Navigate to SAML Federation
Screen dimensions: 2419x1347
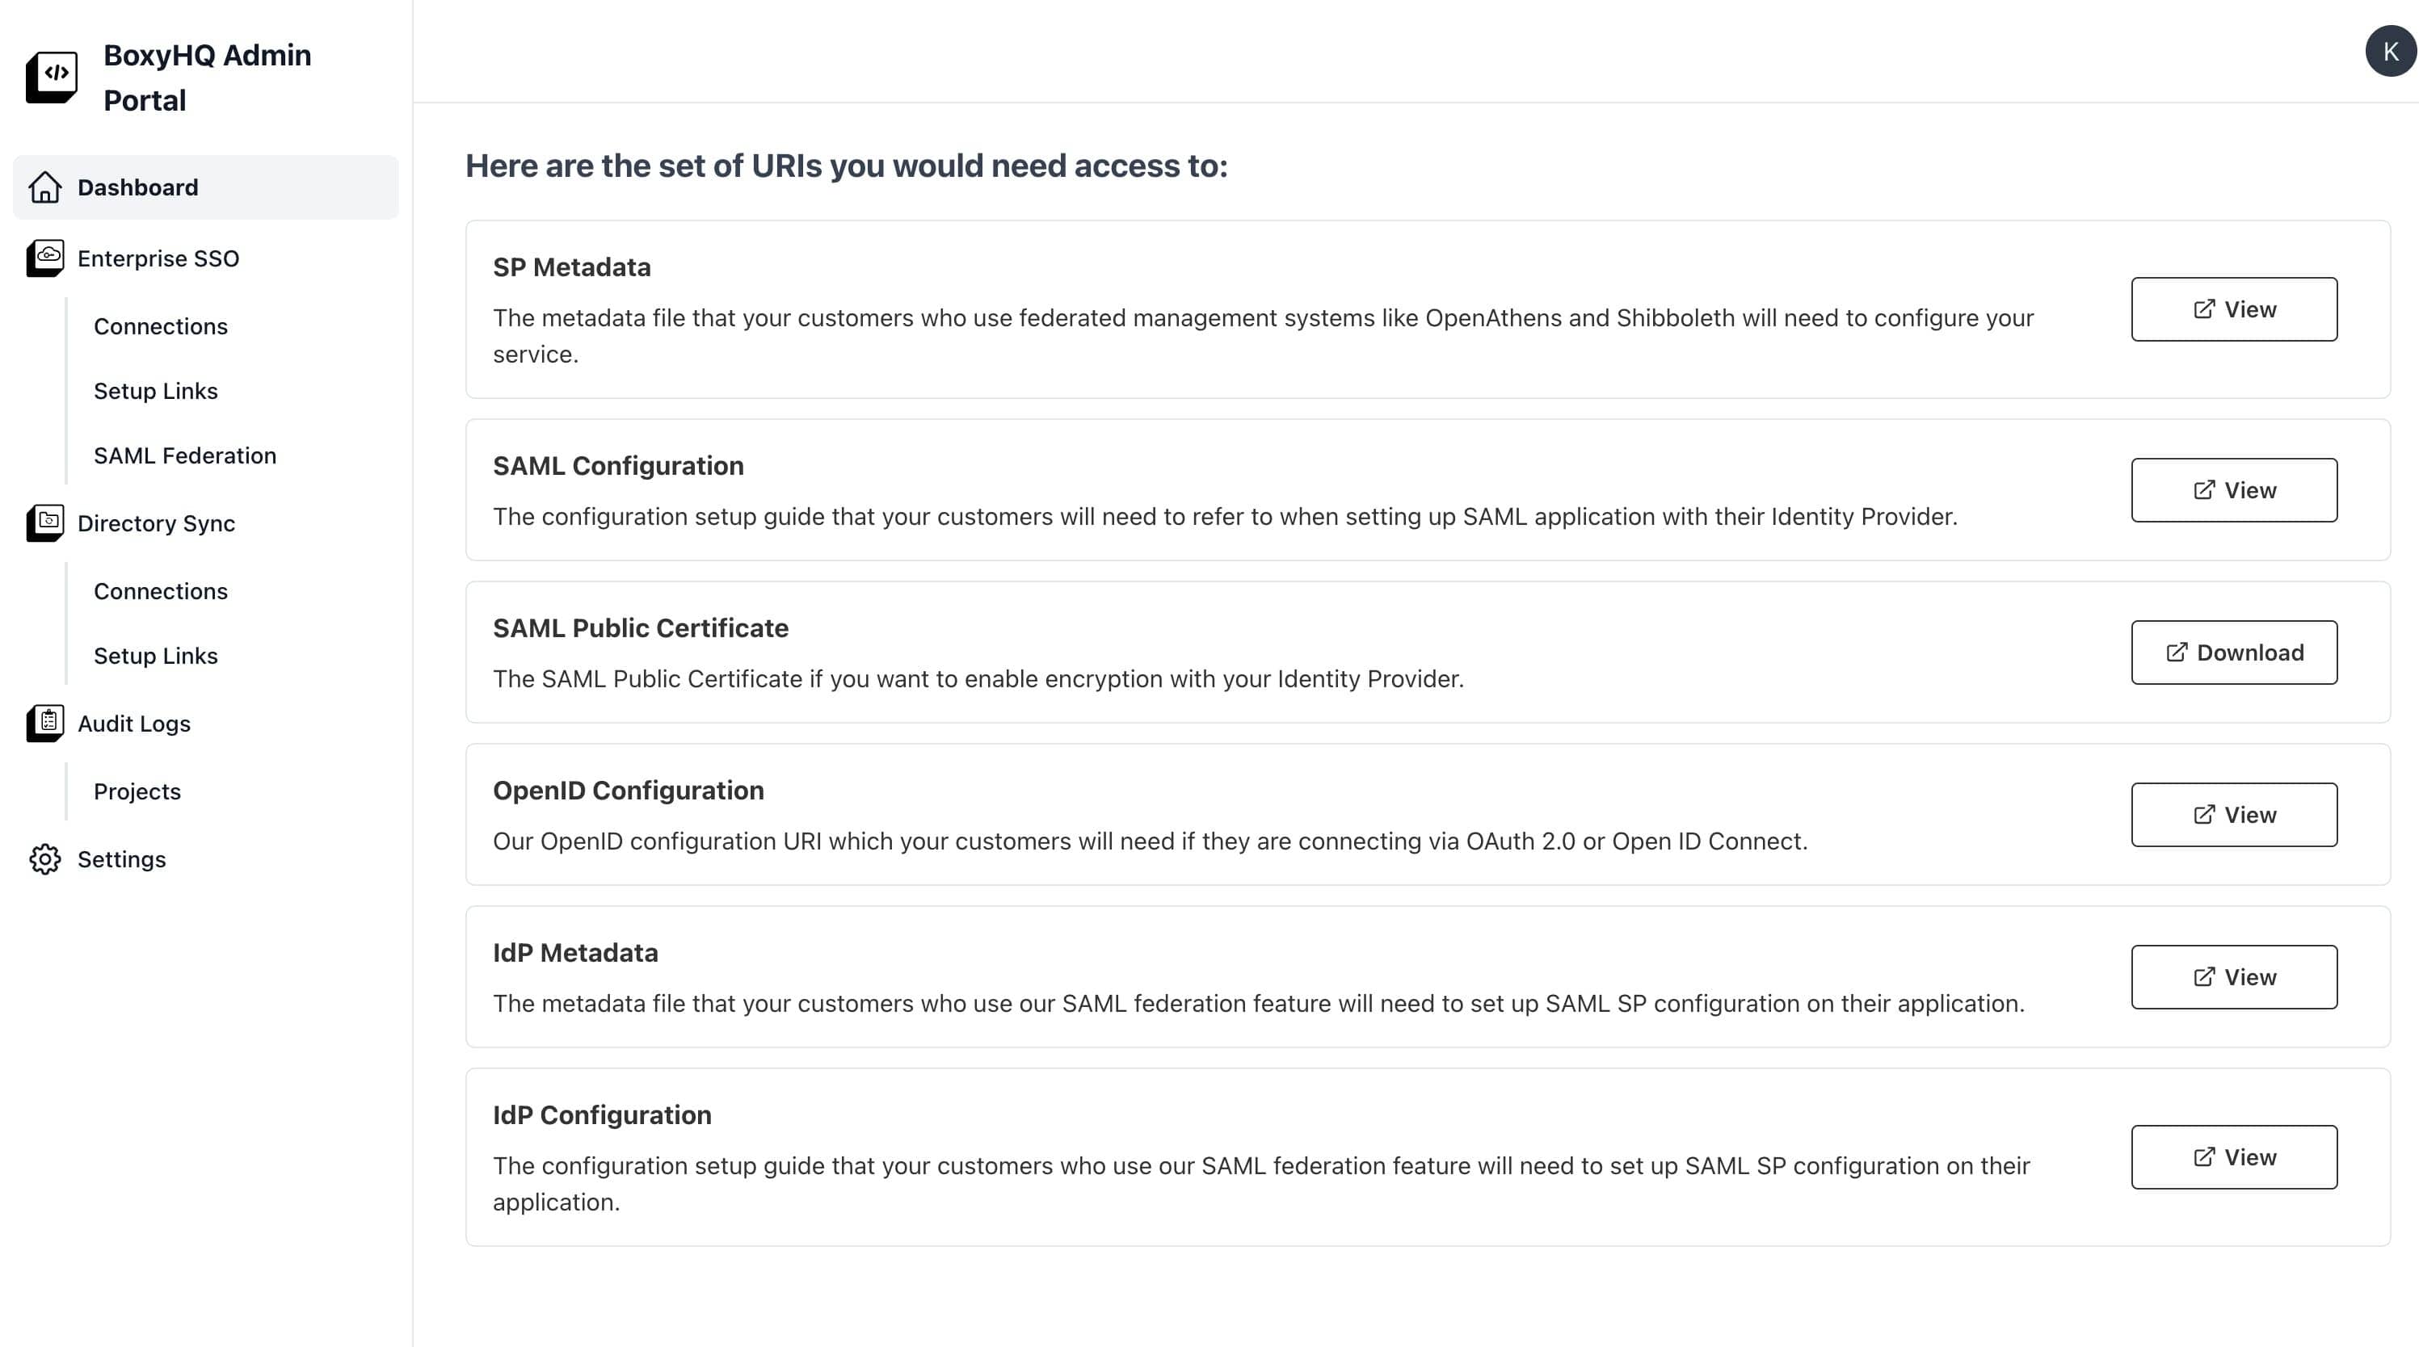[x=185, y=455]
